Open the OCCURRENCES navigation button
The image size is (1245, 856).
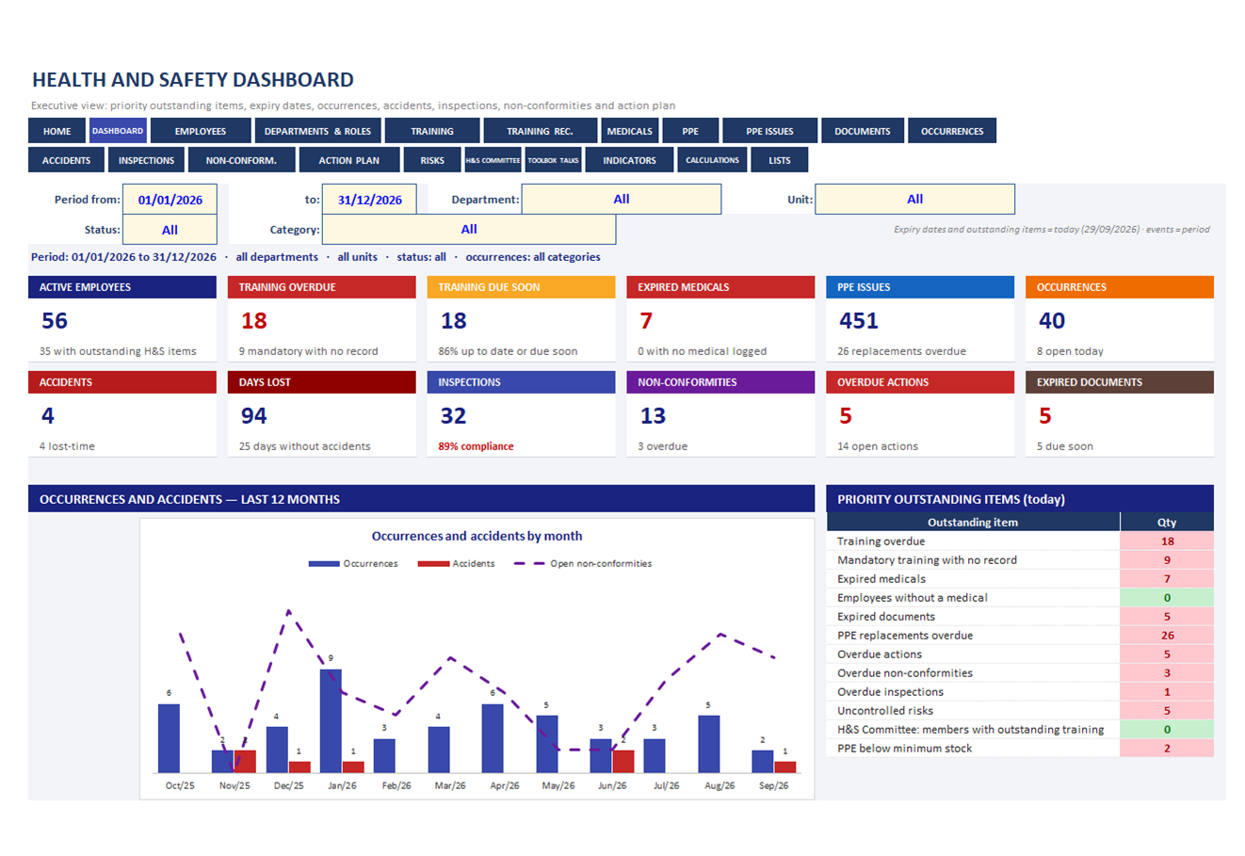point(952,131)
